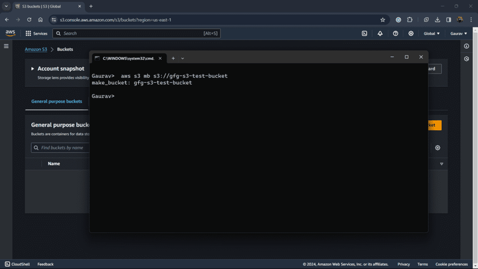This screenshot has width=478, height=269.
Task: Open the hamburger side navigation menu
Action: [6, 46]
